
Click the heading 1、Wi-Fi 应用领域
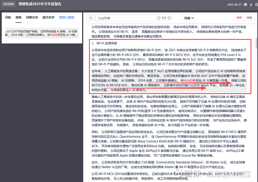pyautogui.click(x=104, y=43)
